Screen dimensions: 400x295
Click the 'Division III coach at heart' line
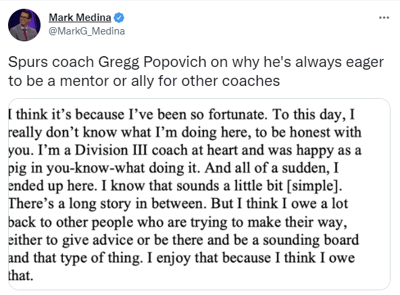point(185,150)
